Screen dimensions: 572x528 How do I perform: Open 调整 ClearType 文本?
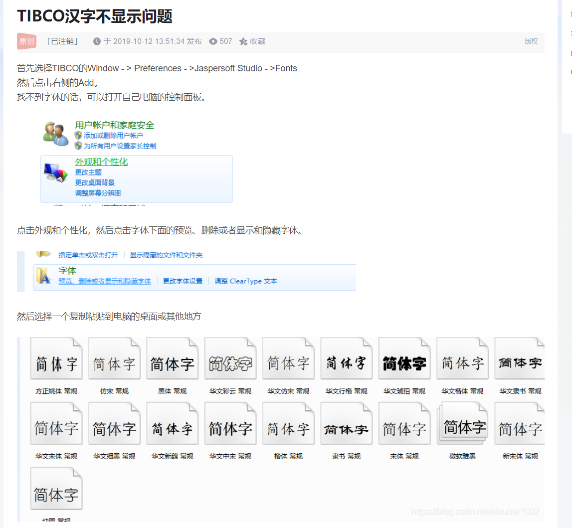point(246,281)
